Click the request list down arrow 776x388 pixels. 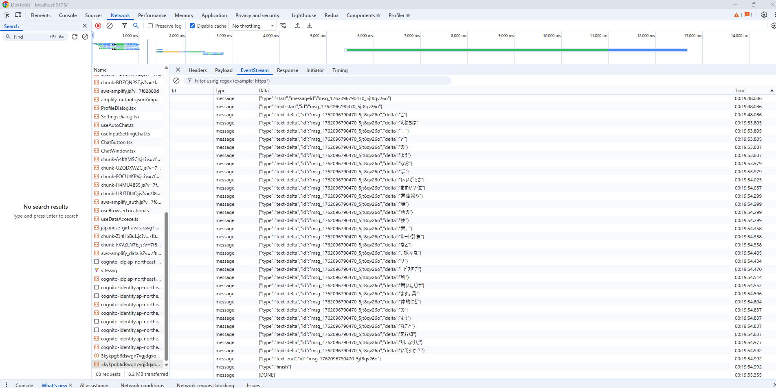click(x=166, y=365)
